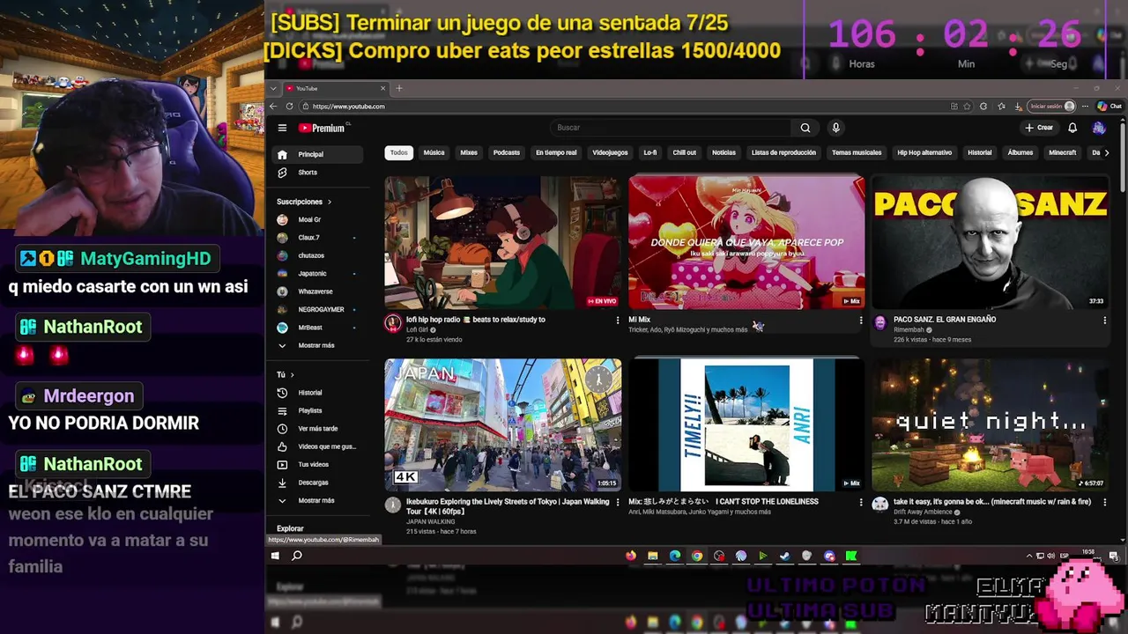Click the YouTube Buscar search field
The image size is (1128, 634).
pyautogui.click(x=671, y=128)
